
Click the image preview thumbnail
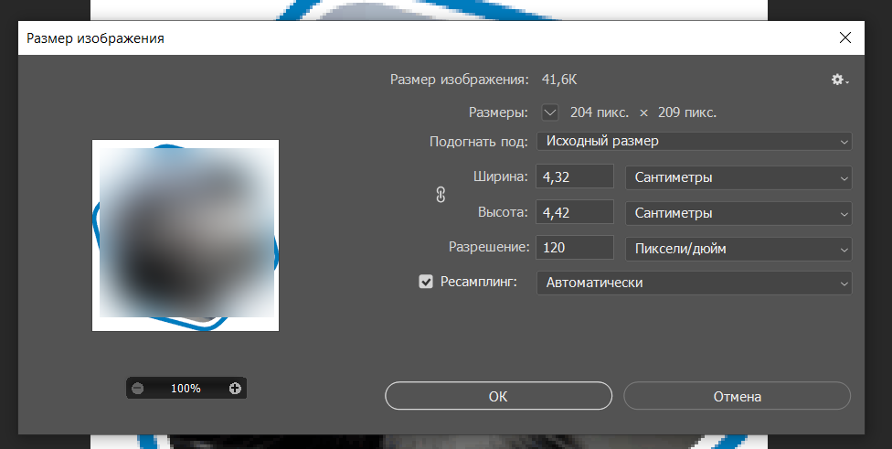click(186, 235)
